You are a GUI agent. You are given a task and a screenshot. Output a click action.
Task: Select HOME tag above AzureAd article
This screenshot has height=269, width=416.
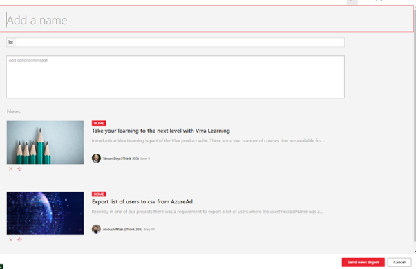99,194
